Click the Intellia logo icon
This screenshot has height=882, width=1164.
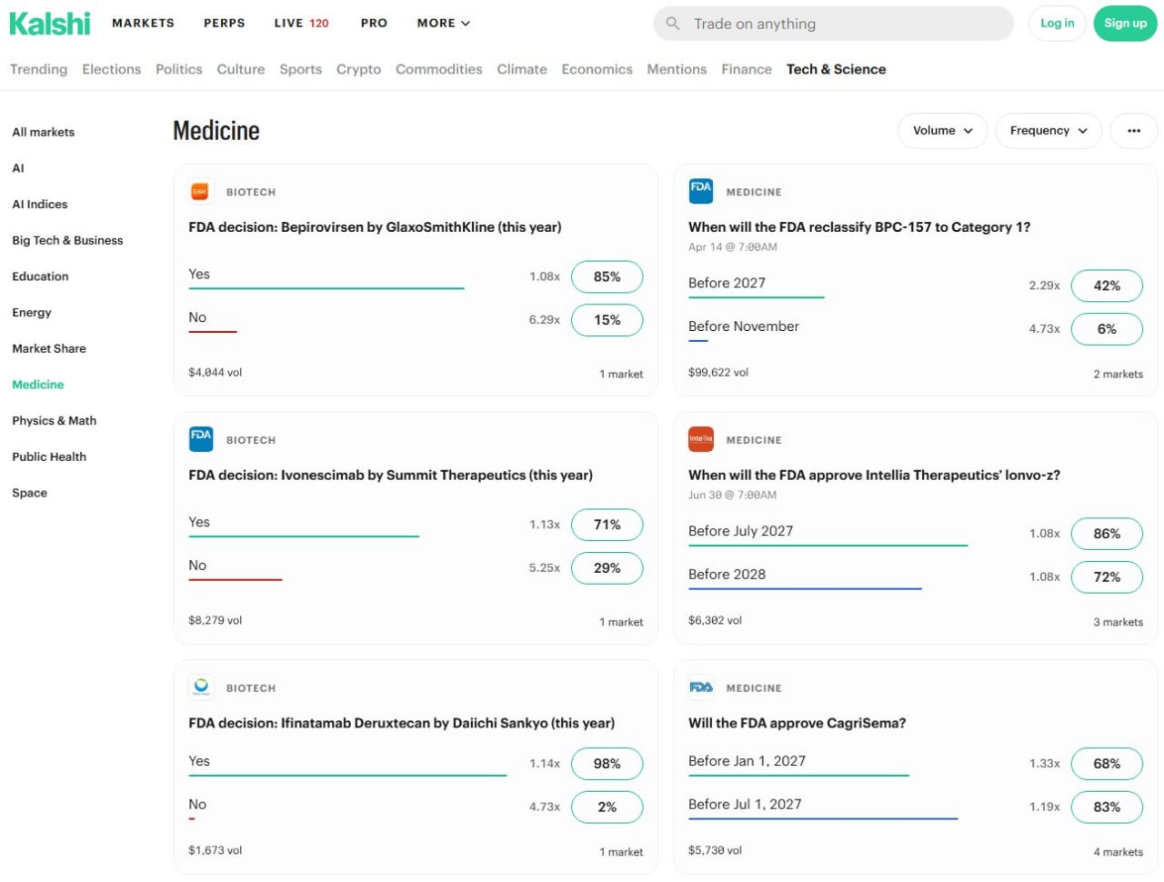[x=701, y=440]
